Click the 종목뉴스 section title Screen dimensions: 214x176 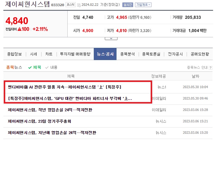[x=14, y=67]
